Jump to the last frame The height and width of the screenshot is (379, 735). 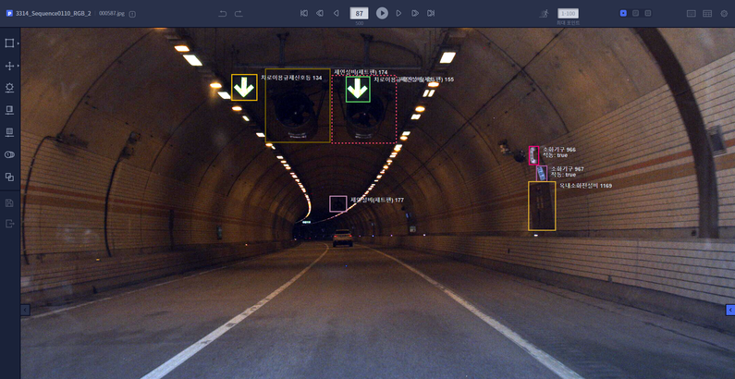point(431,13)
